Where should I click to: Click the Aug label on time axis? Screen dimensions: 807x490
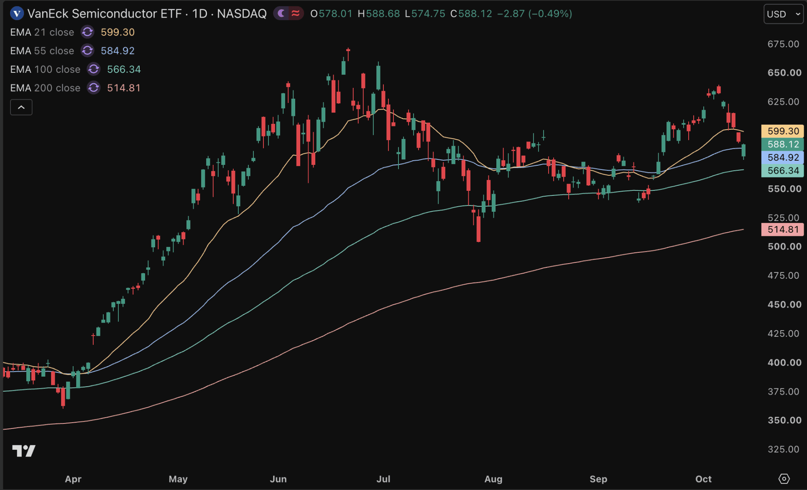493,479
